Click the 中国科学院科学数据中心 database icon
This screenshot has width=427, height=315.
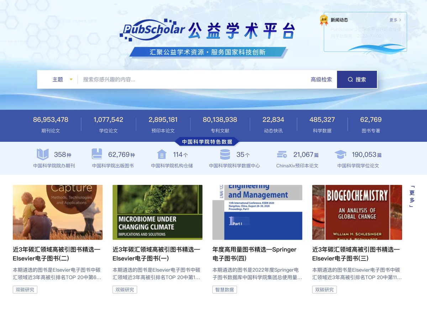click(225, 154)
